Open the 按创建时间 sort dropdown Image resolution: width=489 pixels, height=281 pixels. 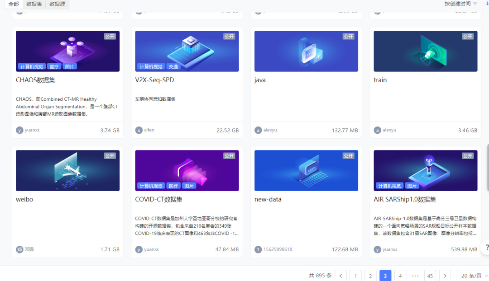[x=460, y=4]
